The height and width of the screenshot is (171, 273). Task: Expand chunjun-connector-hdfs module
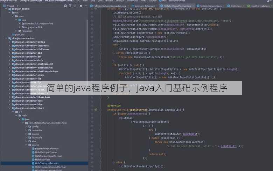pos(9,101)
